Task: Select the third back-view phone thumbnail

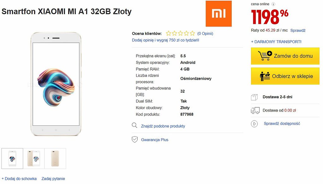Action: (x=55, y=158)
